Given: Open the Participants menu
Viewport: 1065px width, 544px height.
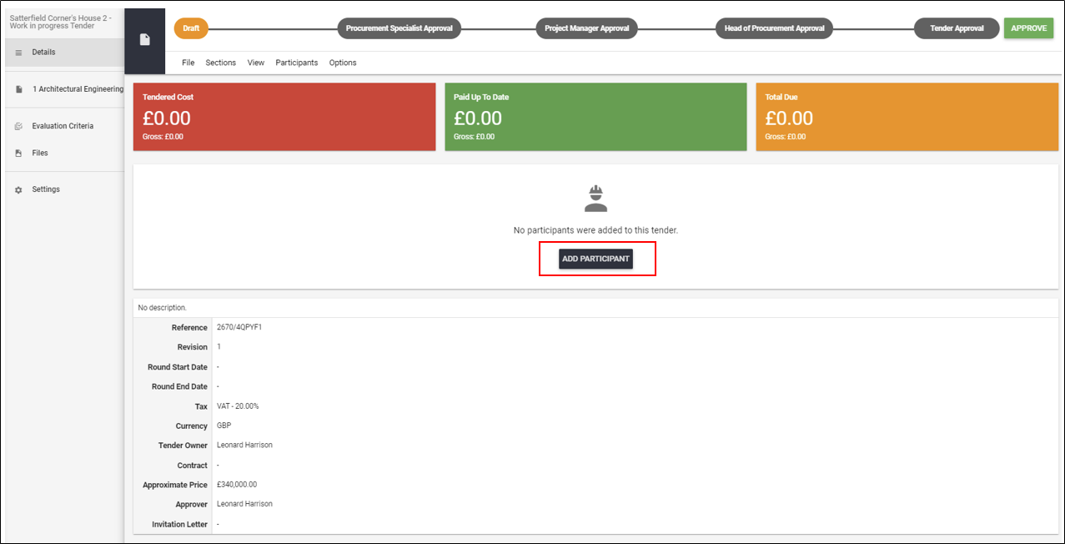Looking at the screenshot, I should point(297,63).
